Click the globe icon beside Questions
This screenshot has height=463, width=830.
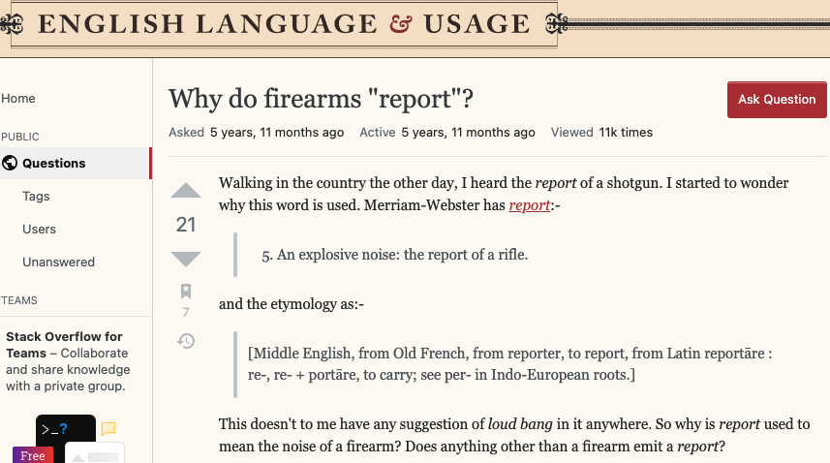point(10,163)
